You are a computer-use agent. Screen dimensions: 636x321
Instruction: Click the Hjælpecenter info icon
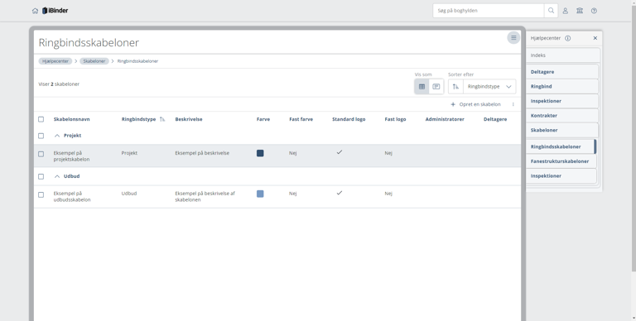568,38
